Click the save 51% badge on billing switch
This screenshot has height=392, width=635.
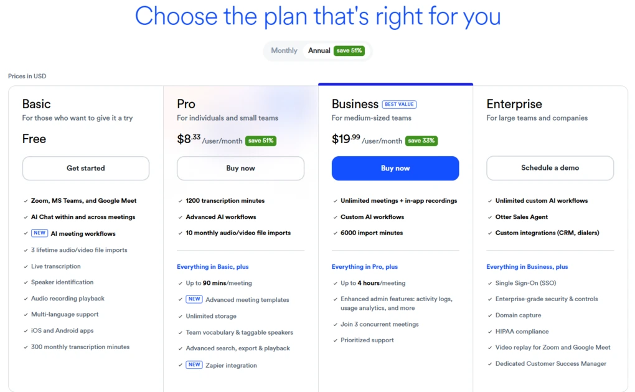tap(349, 50)
